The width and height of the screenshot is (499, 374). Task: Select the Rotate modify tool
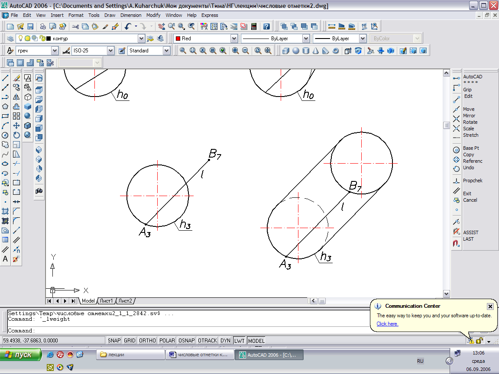(x=16, y=135)
